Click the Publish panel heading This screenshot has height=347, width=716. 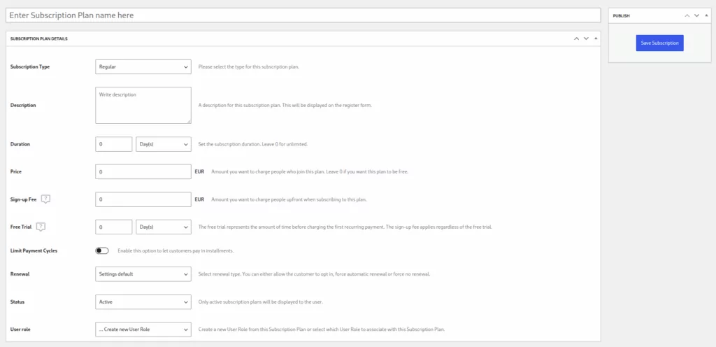(x=621, y=15)
